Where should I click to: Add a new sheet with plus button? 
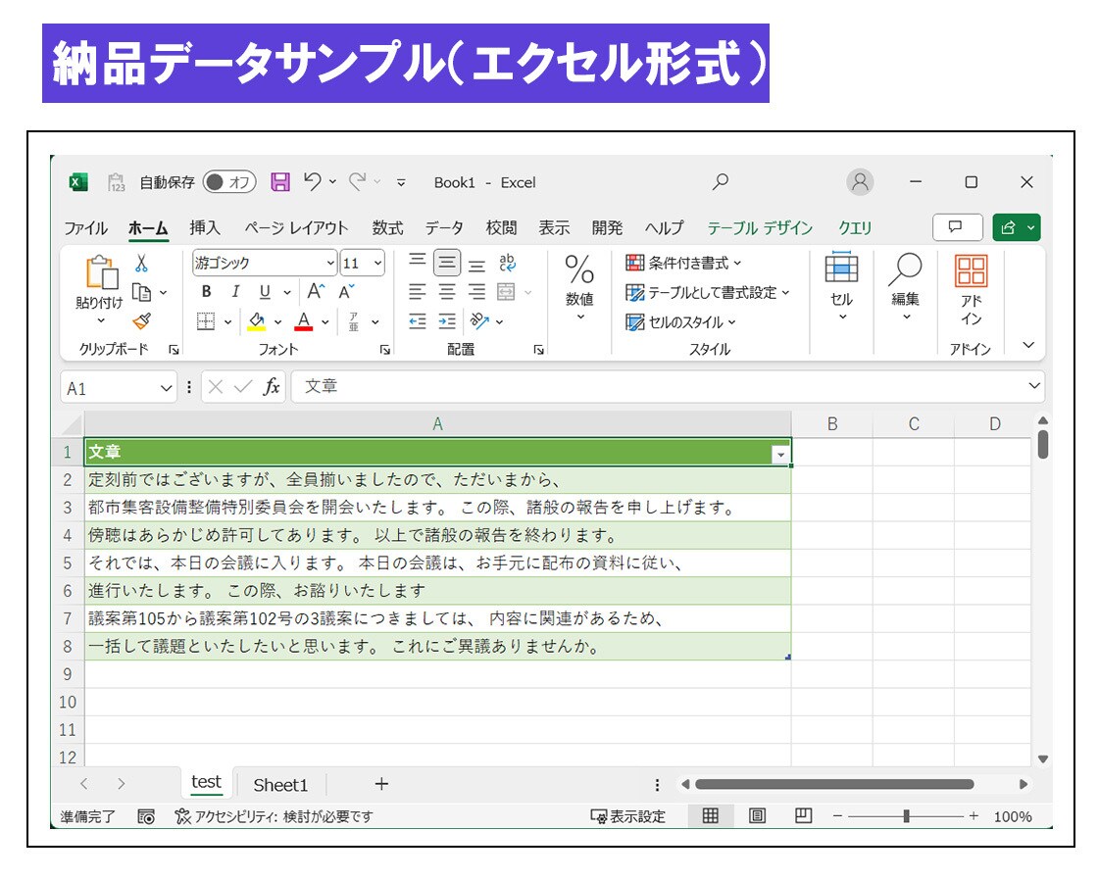click(381, 784)
